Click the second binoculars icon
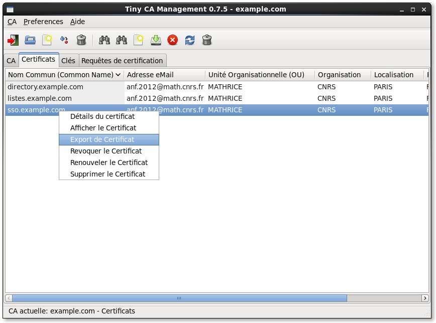Viewport: 436px width, 323px height. click(122, 40)
